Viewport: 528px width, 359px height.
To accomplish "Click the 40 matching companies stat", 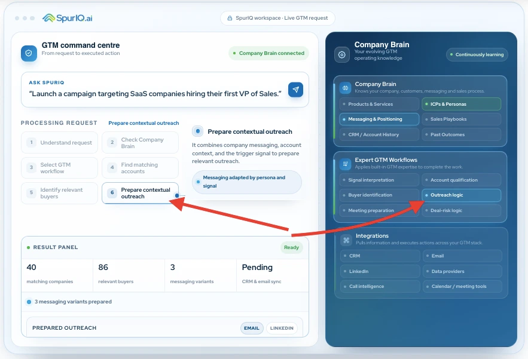I will 57,275.
